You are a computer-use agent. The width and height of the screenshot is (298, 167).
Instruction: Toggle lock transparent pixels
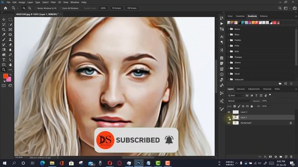pyautogui.click(x=235, y=106)
